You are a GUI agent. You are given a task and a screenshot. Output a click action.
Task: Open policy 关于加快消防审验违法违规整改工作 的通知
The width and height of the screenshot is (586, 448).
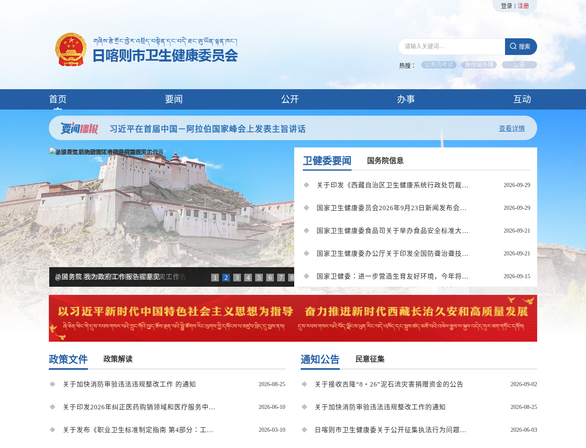[129, 384]
